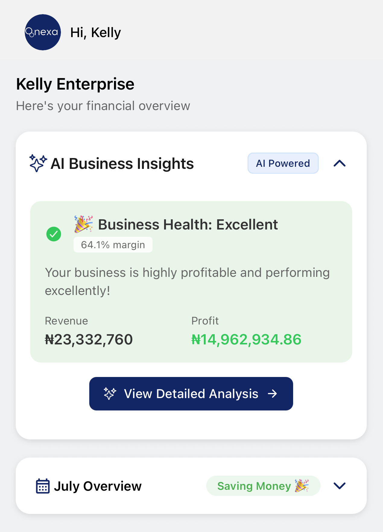Select the revenue amount ₦23,332,760

tap(89, 340)
